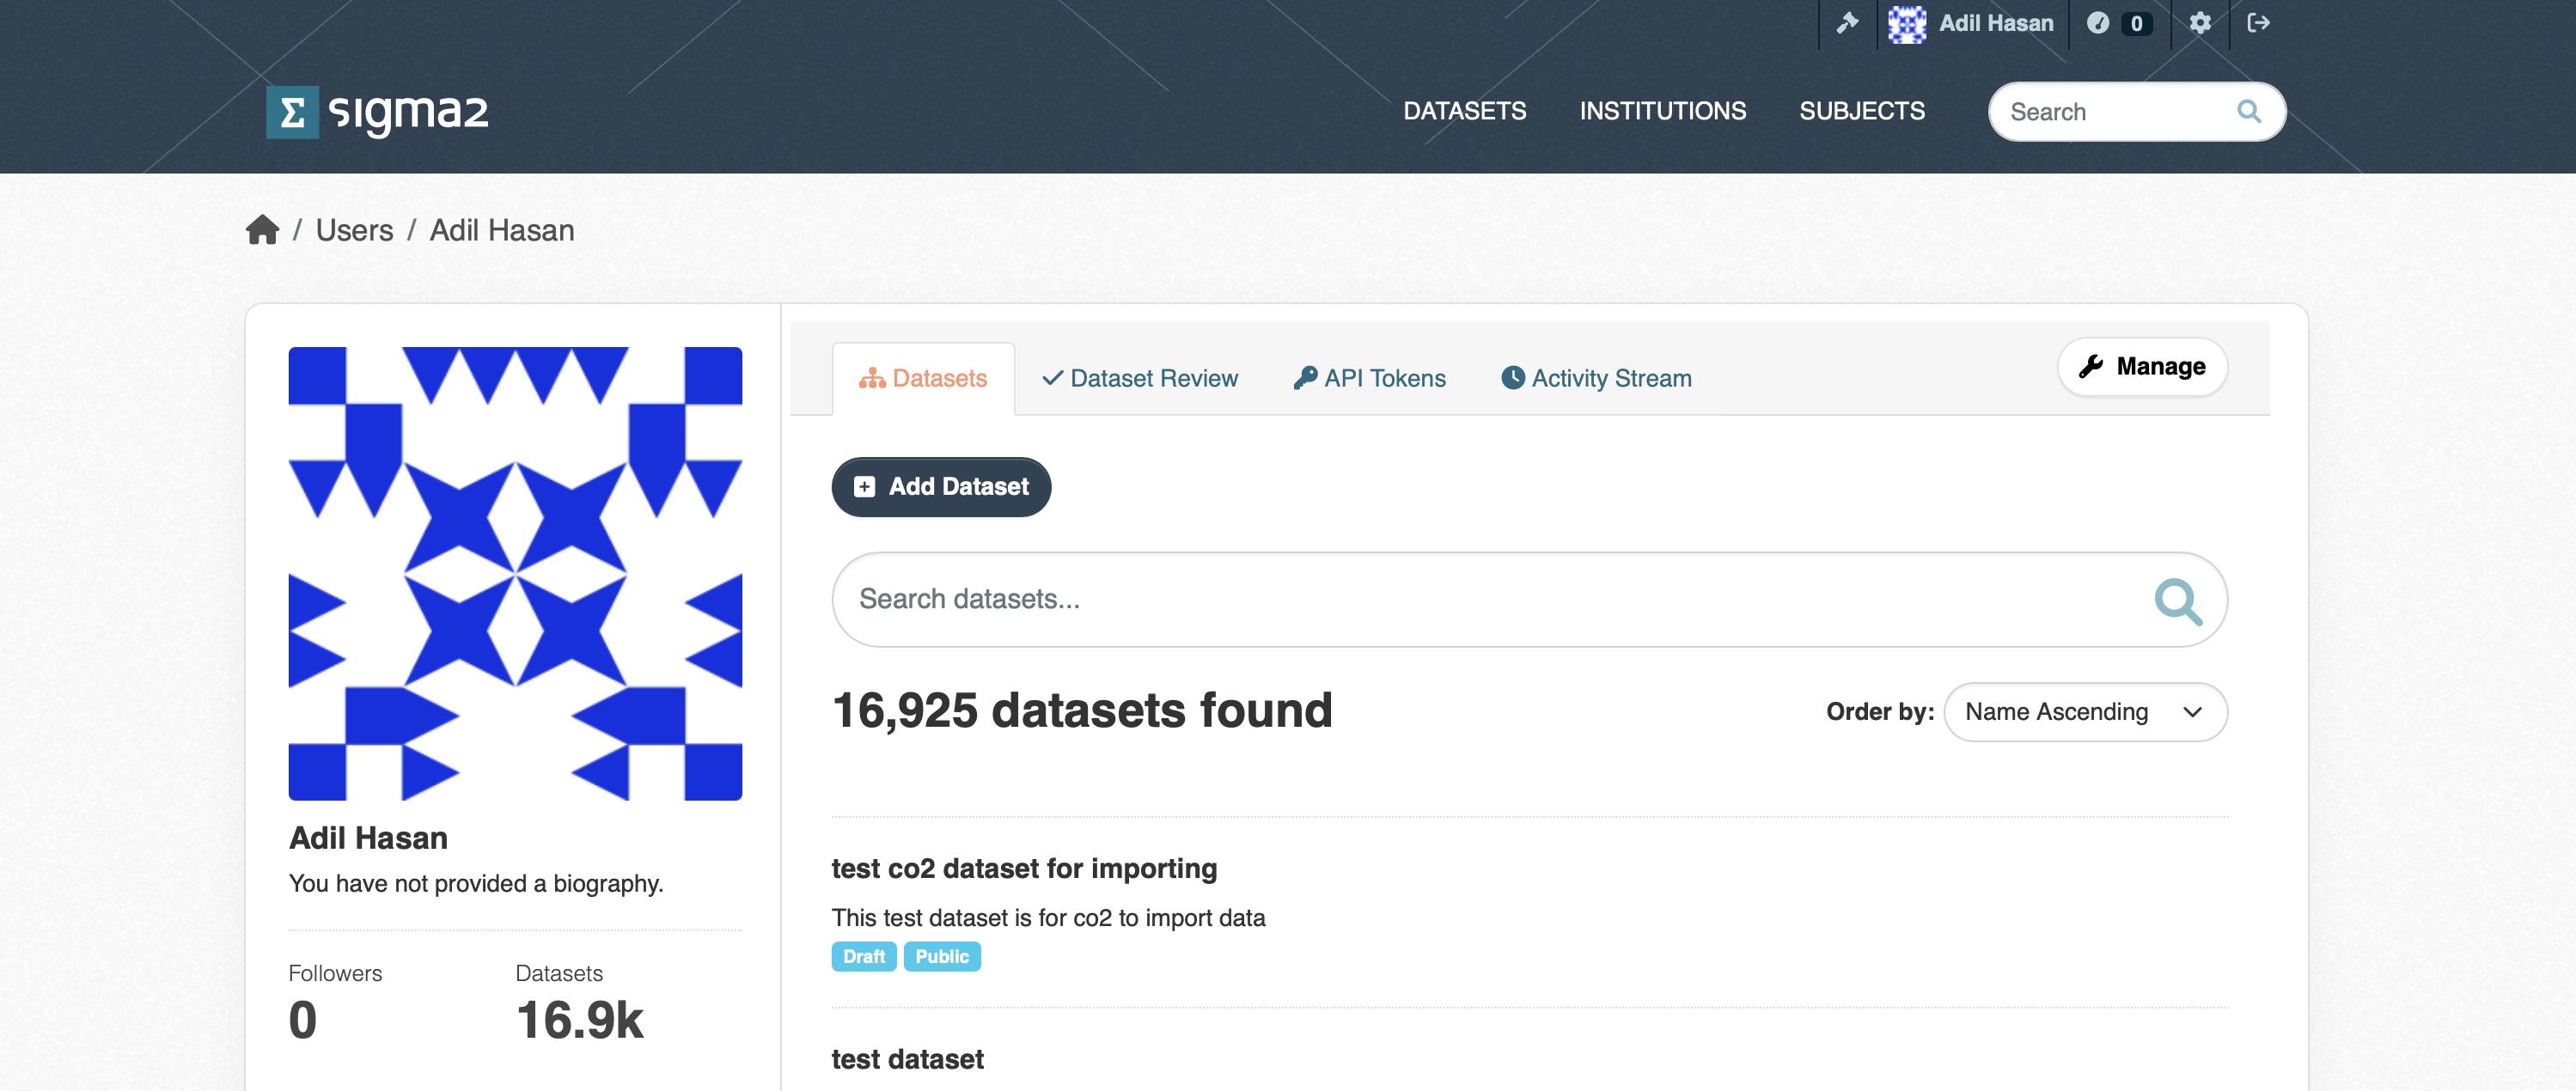The image size is (2576, 1091).
Task: Click the home breadcrumb icon
Action: point(262,230)
